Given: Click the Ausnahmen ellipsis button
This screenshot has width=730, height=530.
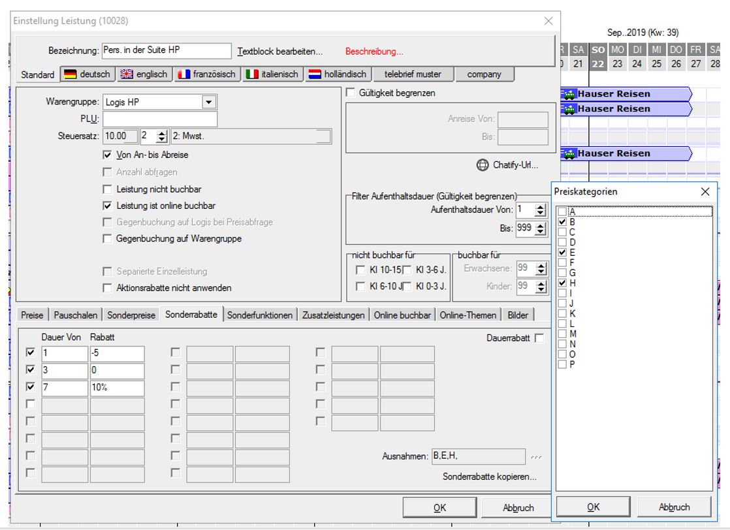Looking at the screenshot, I should pos(537,457).
